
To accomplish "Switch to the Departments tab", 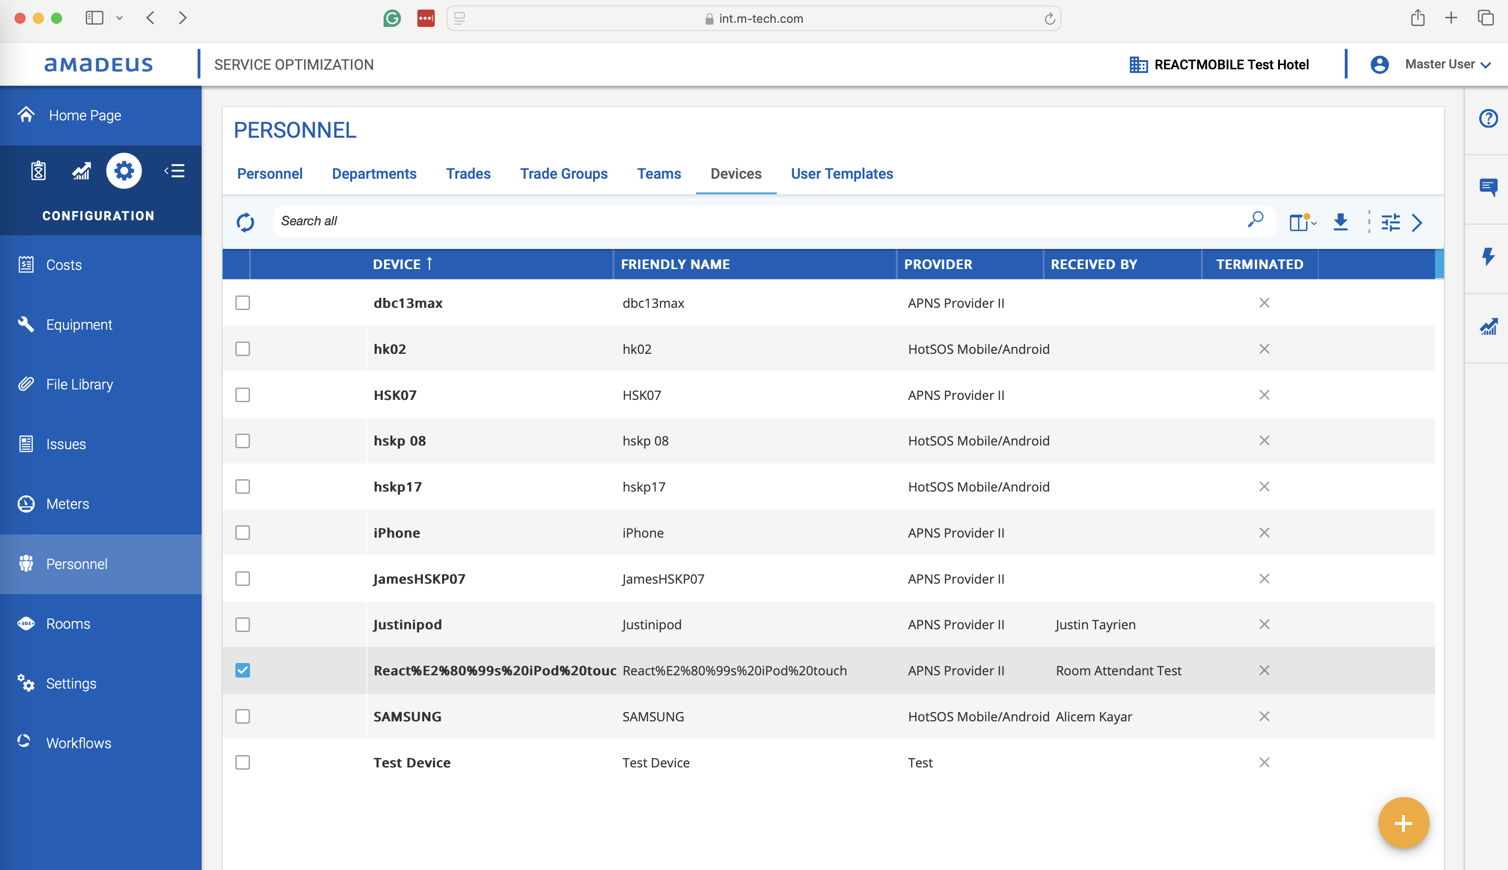I will [374, 174].
